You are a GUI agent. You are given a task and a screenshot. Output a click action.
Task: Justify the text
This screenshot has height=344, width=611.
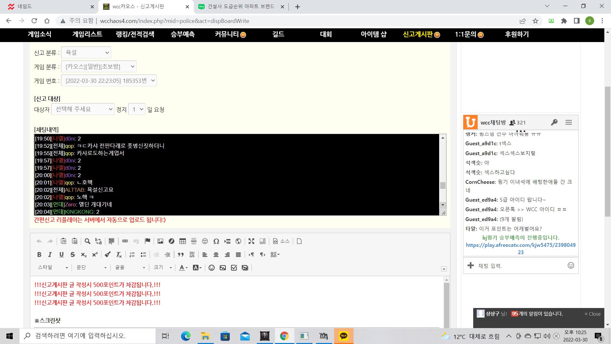tap(238, 254)
